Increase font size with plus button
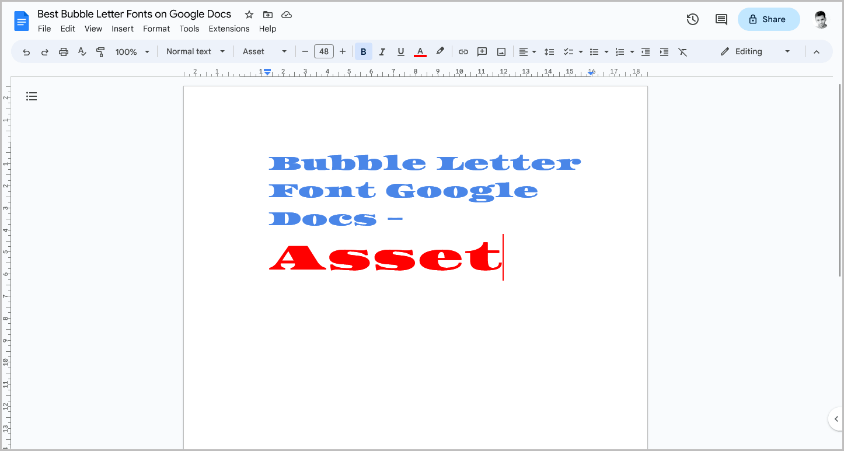 click(343, 52)
